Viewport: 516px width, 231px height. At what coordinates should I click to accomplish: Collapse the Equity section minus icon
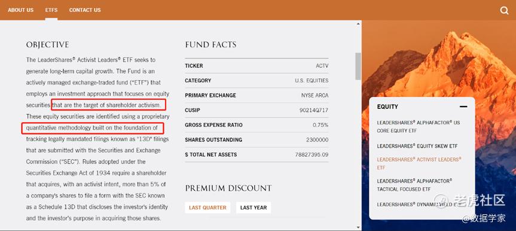(463, 107)
